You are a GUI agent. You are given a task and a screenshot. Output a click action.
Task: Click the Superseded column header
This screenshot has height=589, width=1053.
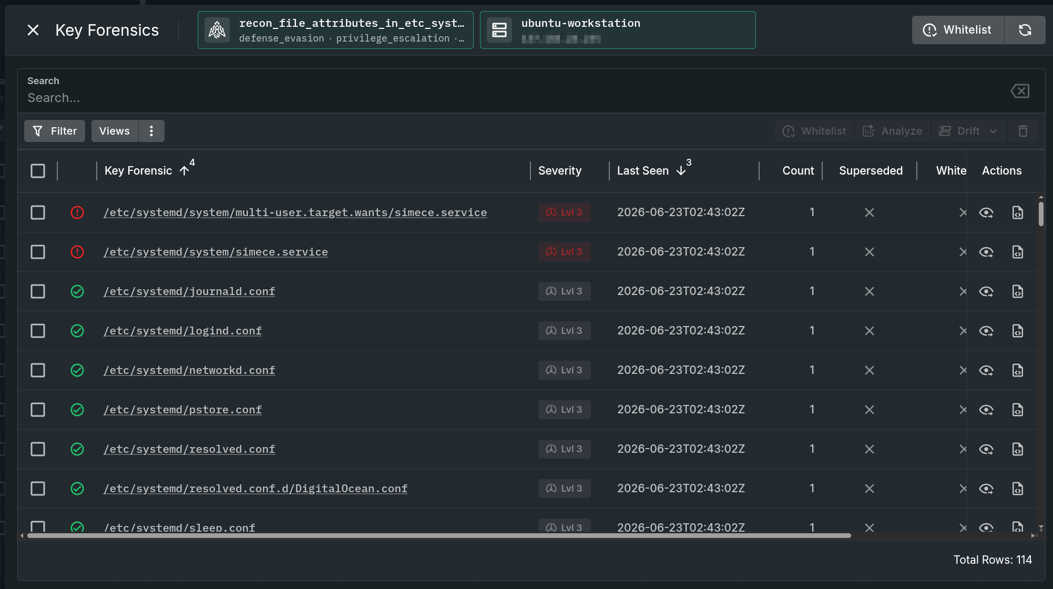tap(871, 171)
